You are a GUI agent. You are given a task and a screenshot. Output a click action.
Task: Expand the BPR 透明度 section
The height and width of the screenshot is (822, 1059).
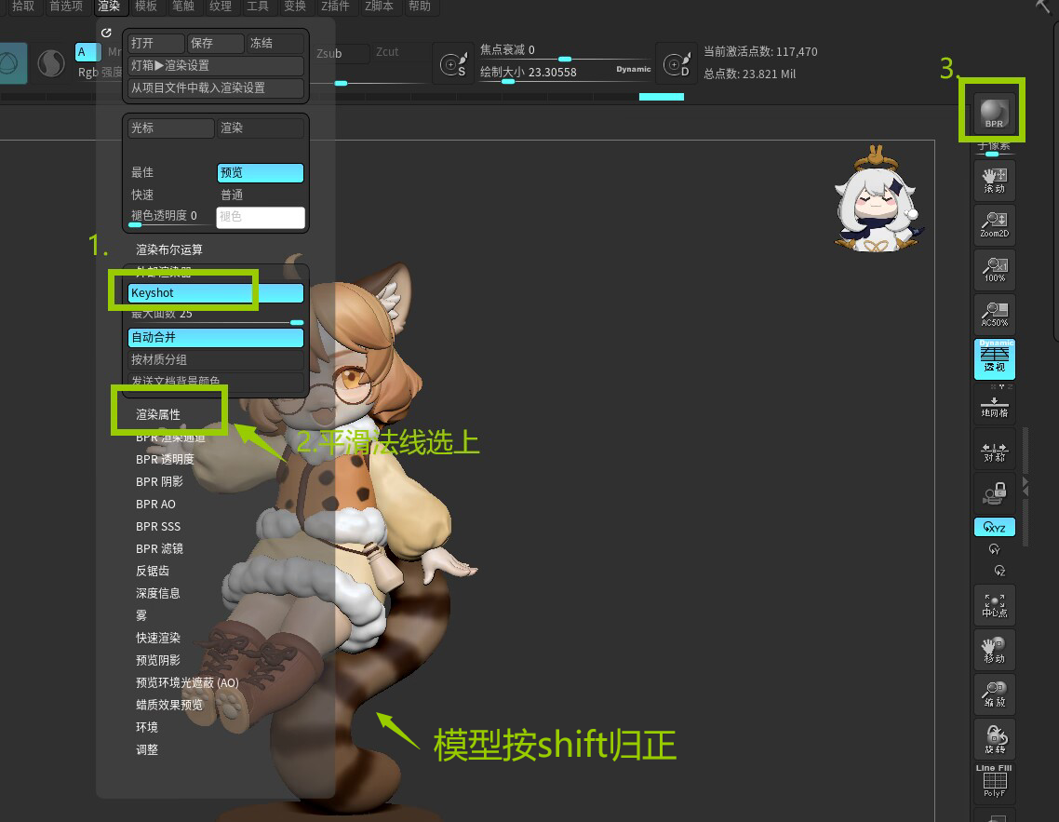click(x=165, y=459)
